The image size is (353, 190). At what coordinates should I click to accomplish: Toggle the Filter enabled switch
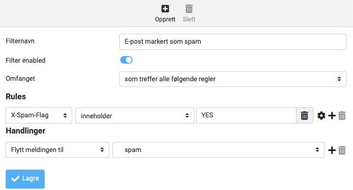[126, 60]
